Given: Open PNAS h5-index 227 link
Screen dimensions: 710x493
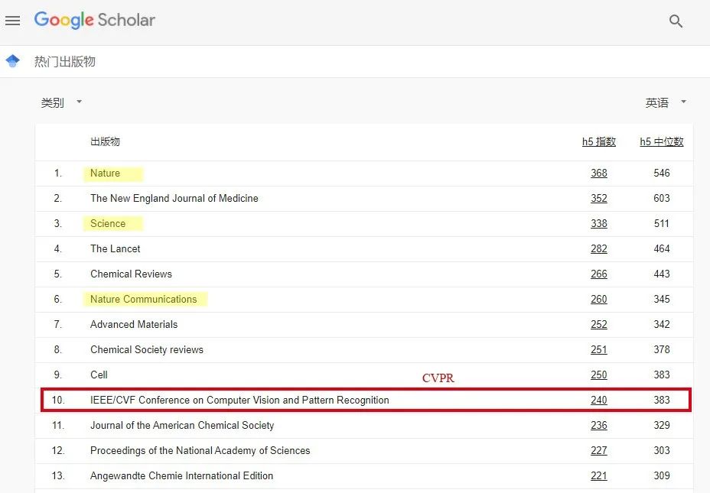Looking at the screenshot, I should pyautogui.click(x=598, y=450).
